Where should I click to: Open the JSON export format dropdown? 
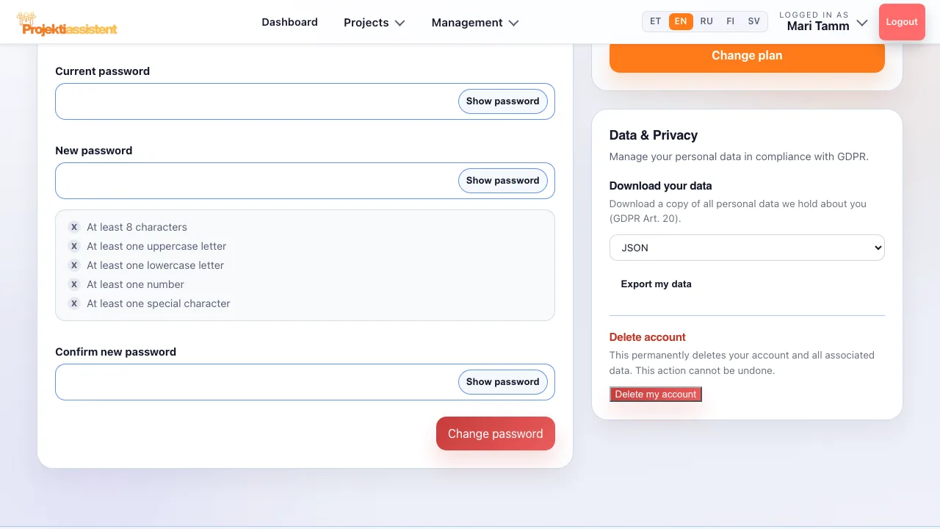coord(747,248)
